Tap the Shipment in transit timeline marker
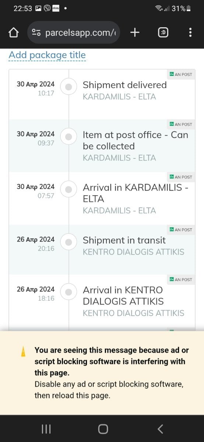The image size is (204, 442). pos(68,242)
